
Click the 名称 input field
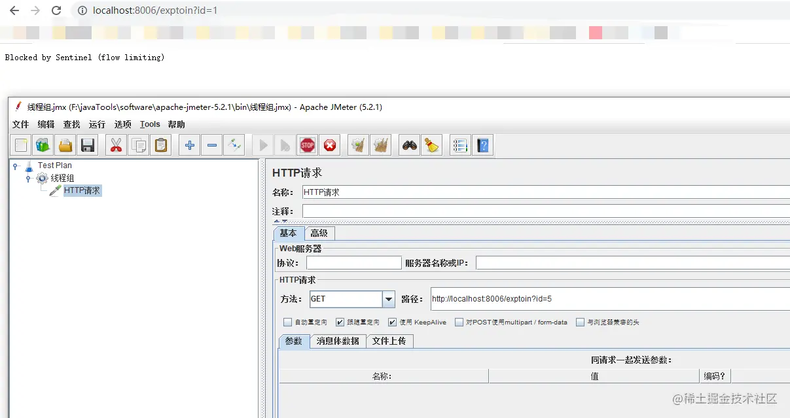546,192
